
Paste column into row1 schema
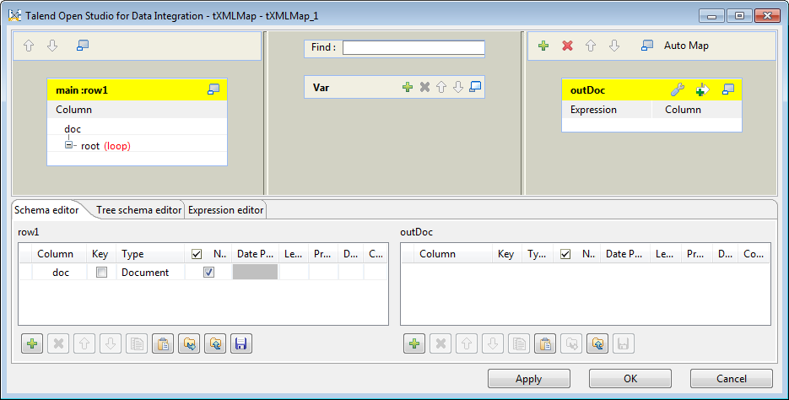[163, 343]
